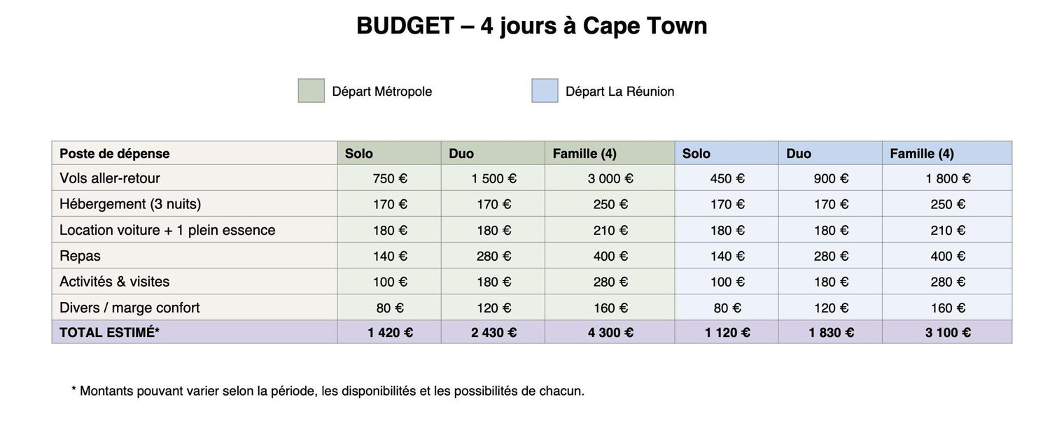Click the green Départ Métropole legend swatch

pyautogui.click(x=311, y=91)
